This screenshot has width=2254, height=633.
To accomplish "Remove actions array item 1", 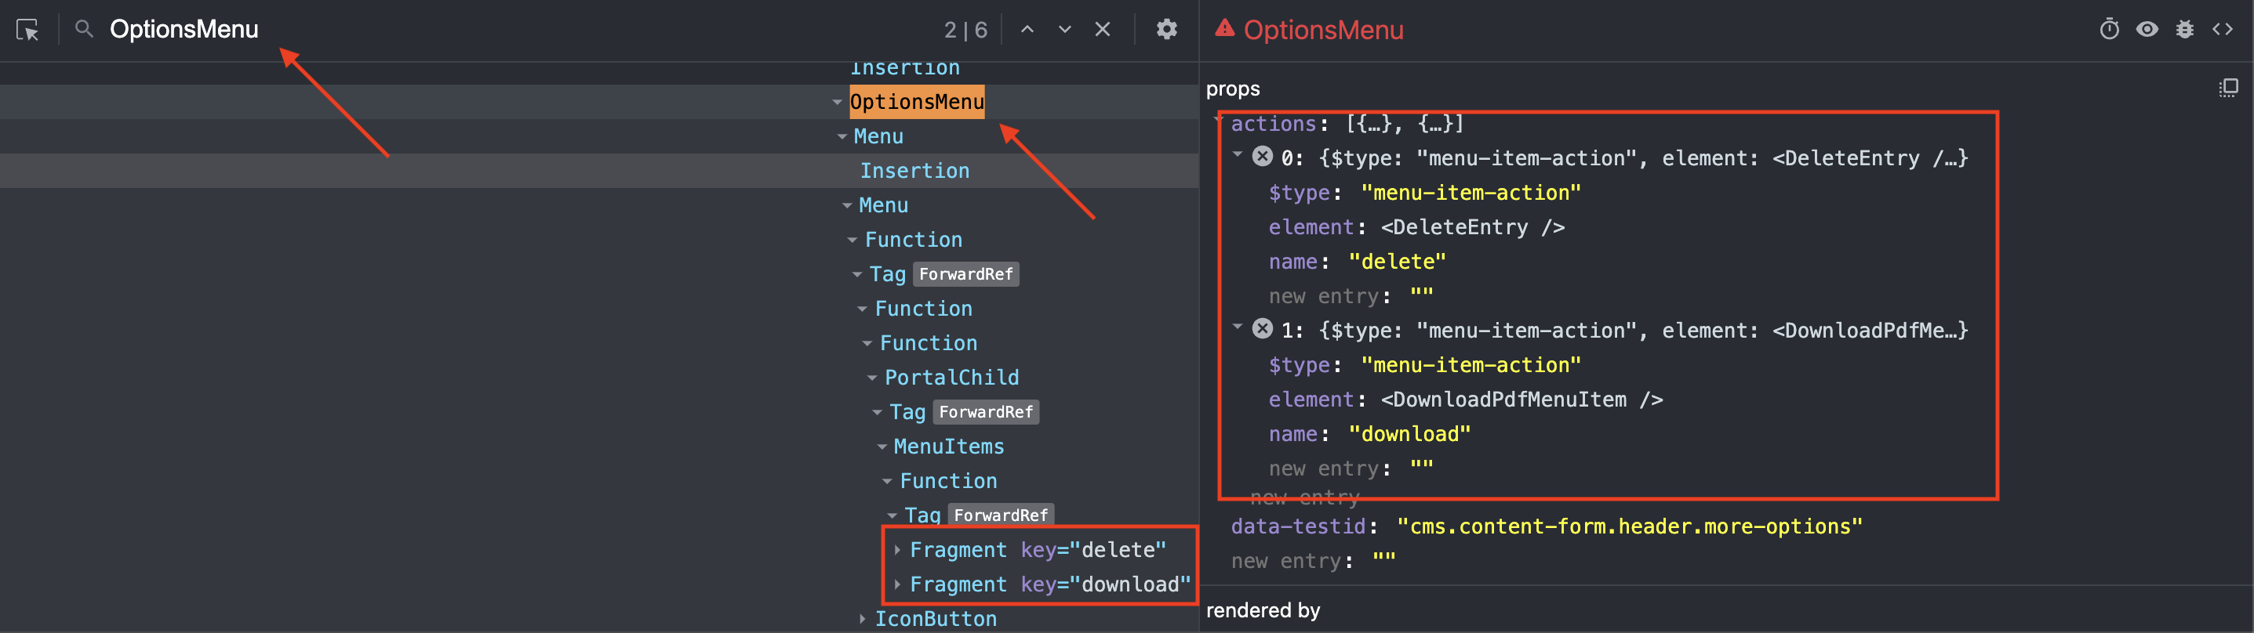I will click(1262, 329).
